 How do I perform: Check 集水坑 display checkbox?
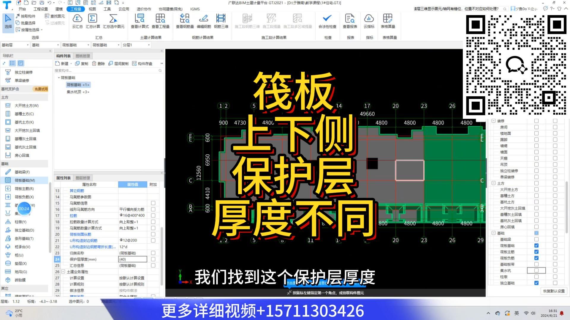point(536,270)
